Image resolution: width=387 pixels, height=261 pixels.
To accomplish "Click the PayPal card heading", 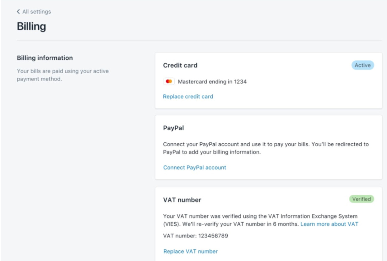I will coord(173,128).
